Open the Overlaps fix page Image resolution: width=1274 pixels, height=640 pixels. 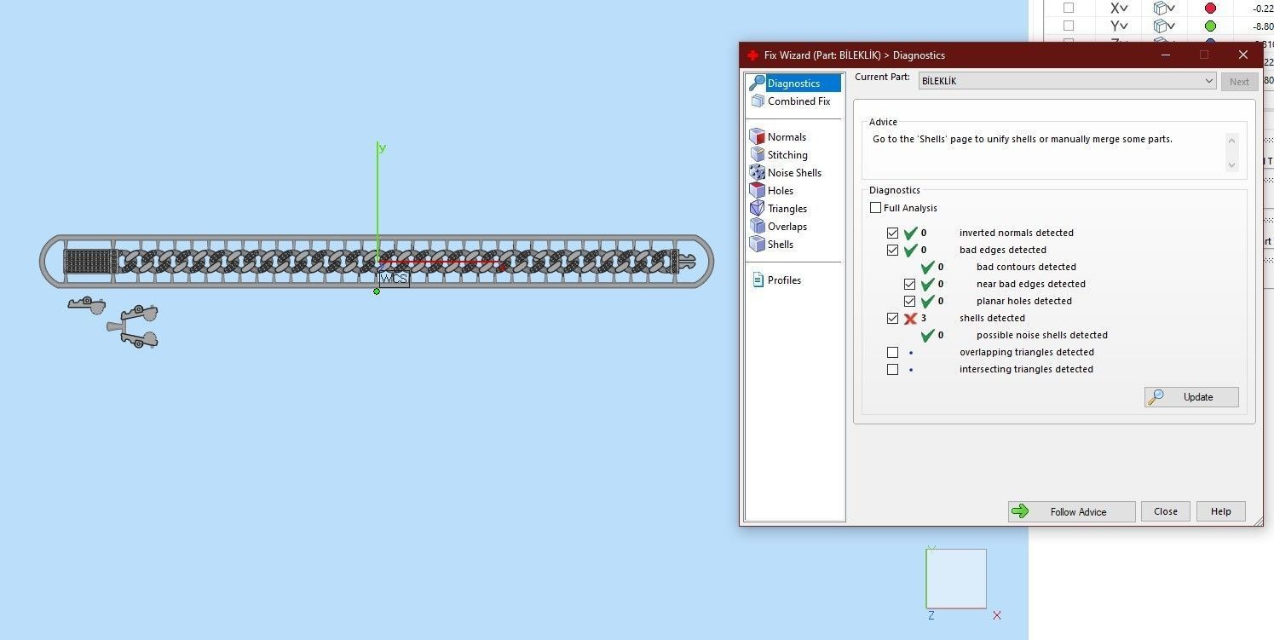[x=787, y=227]
